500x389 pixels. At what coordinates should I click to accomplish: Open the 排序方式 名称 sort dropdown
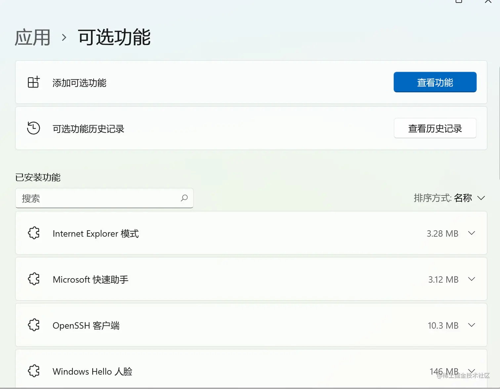[449, 198]
